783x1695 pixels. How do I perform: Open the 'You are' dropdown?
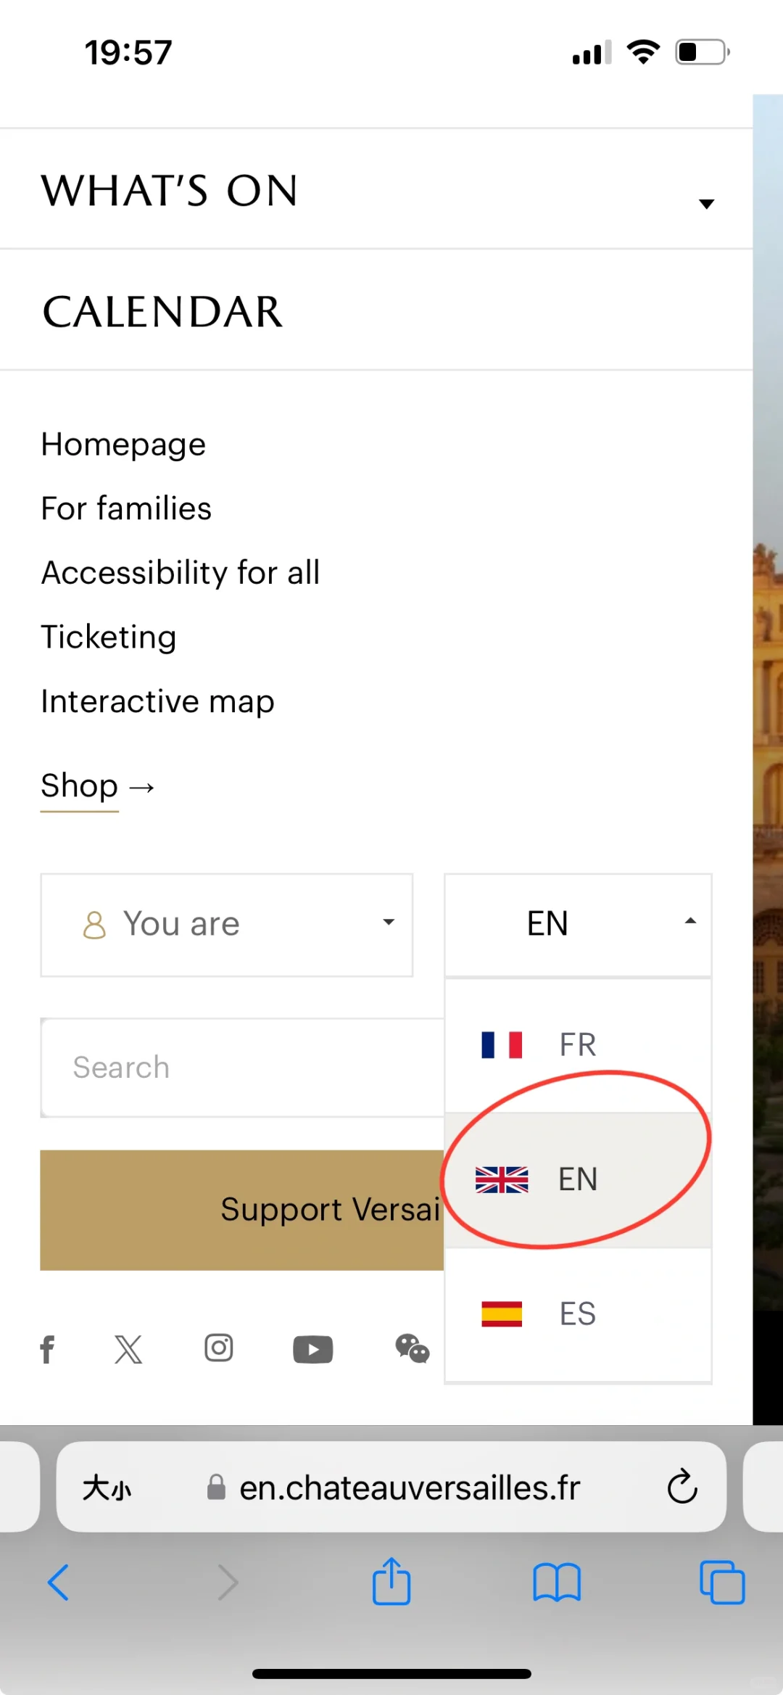tap(226, 924)
